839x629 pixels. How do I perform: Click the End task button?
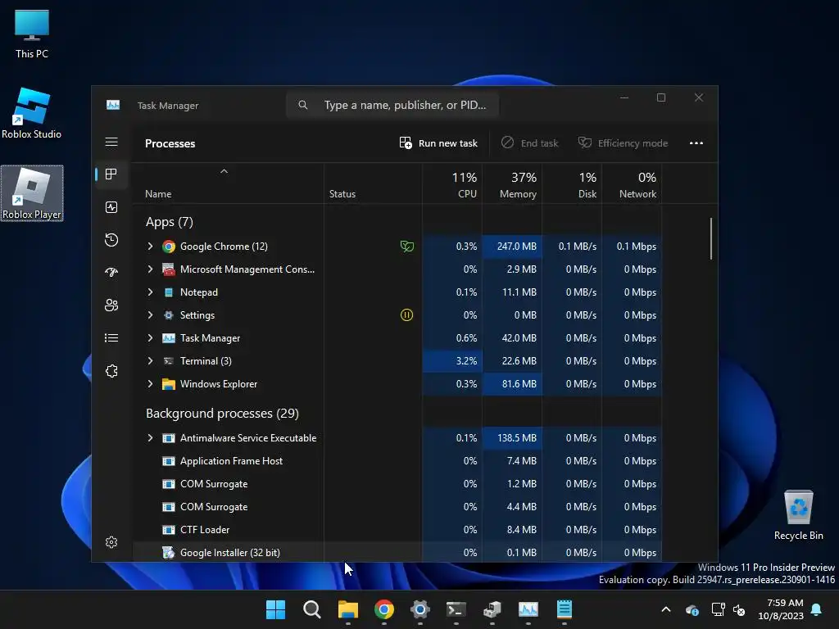(x=530, y=143)
